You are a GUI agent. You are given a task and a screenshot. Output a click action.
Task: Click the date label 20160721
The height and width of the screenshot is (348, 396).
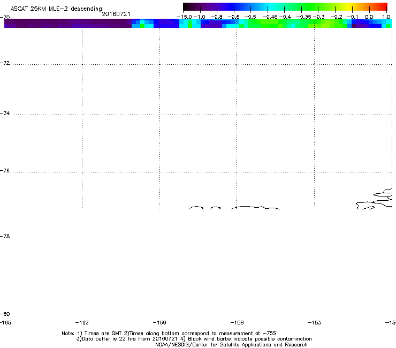[116, 14]
